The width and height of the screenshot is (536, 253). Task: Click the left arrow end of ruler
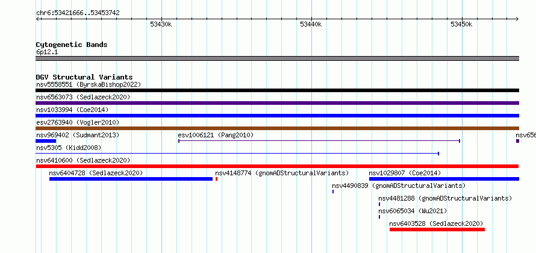37,19
